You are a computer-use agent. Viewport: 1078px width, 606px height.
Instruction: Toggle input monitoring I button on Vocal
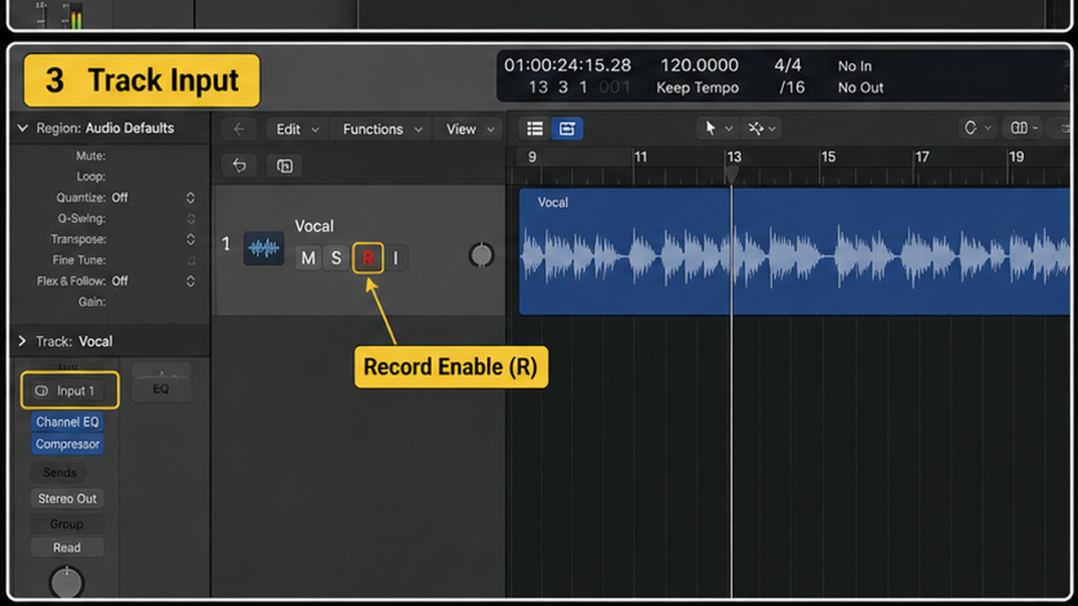click(396, 258)
